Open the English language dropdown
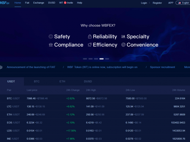Viewport: 190px width, 142px height. coord(183,3)
